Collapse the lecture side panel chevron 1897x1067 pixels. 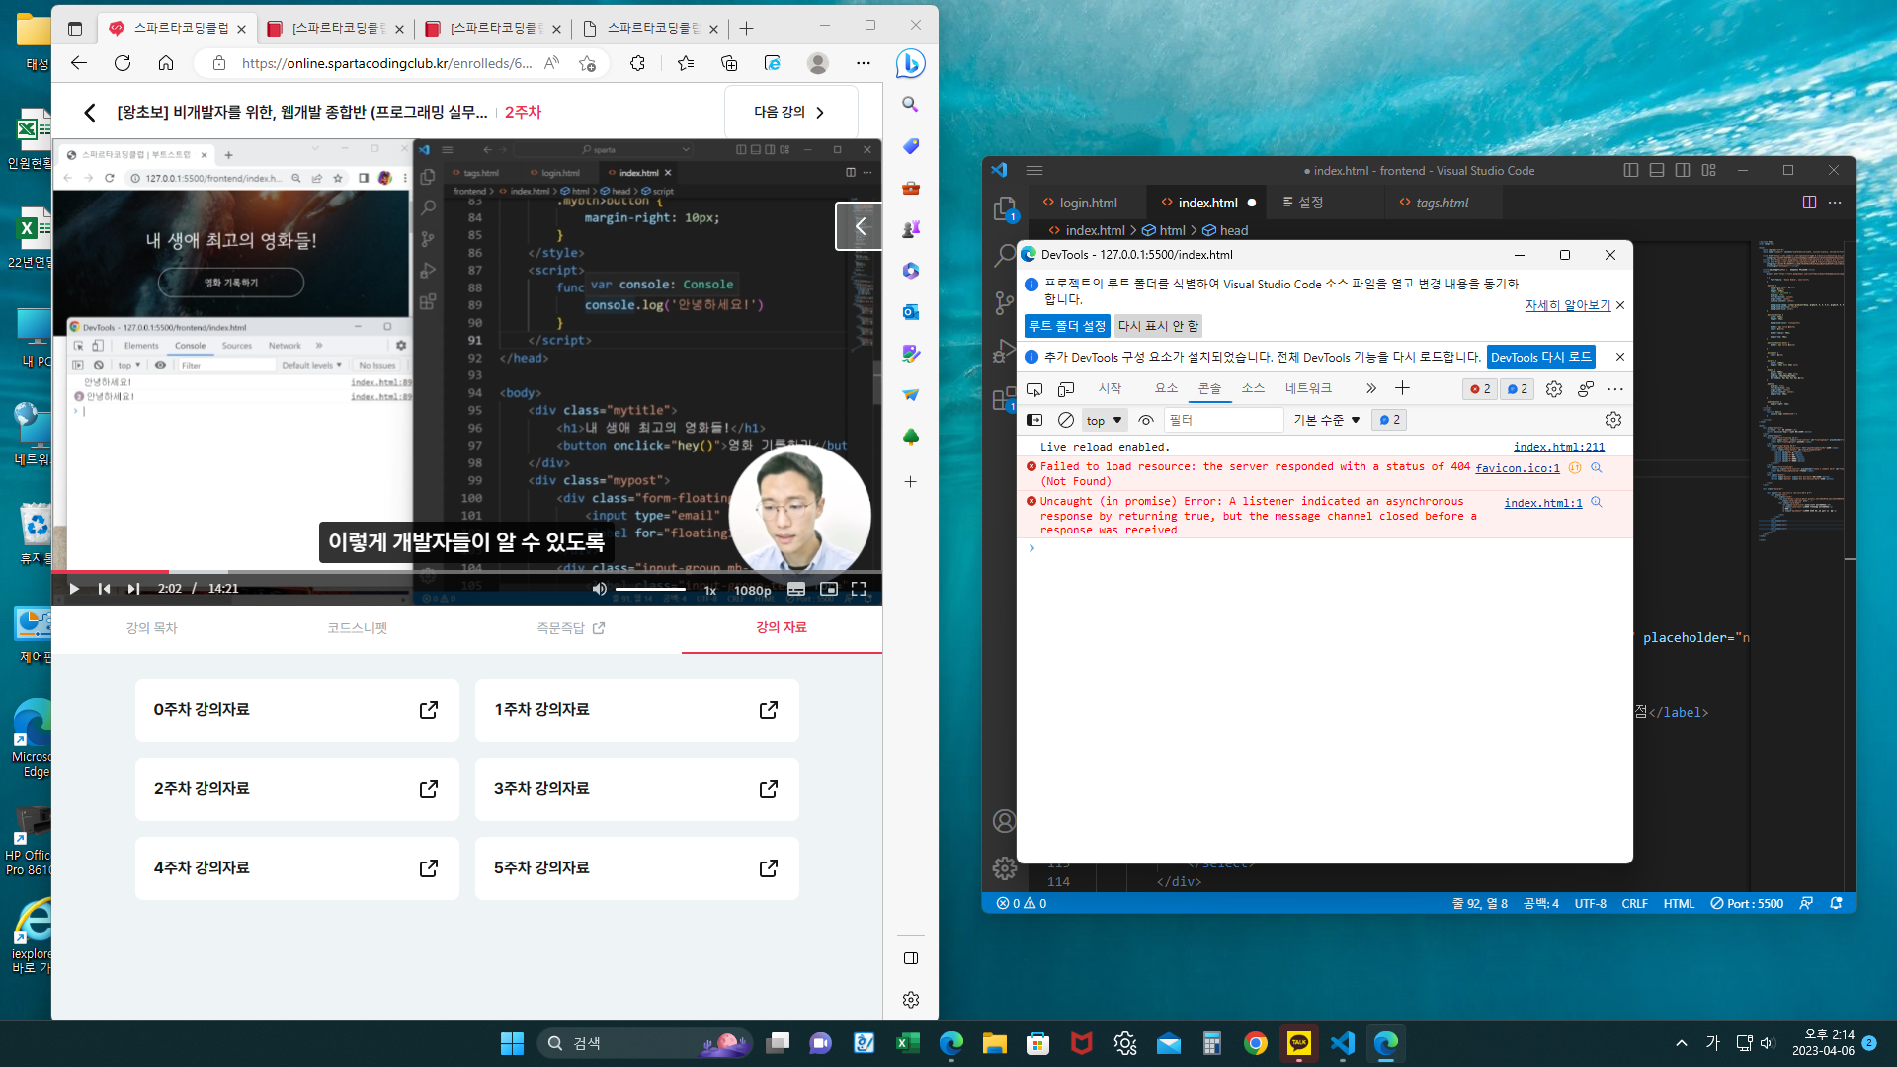tap(860, 226)
